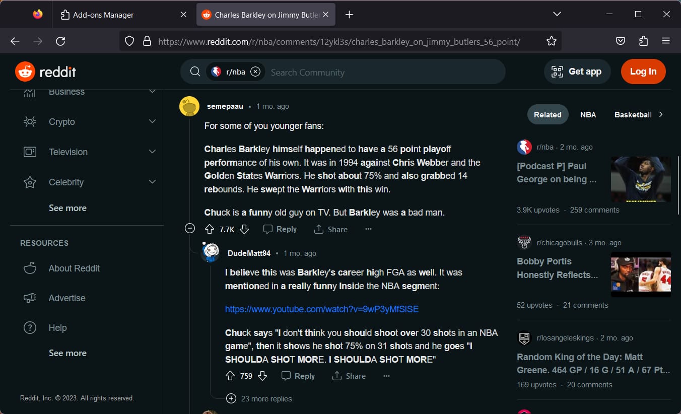The height and width of the screenshot is (414, 681).
Task: Downvote the DudeMatt94 comment
Action: point(262,376)
